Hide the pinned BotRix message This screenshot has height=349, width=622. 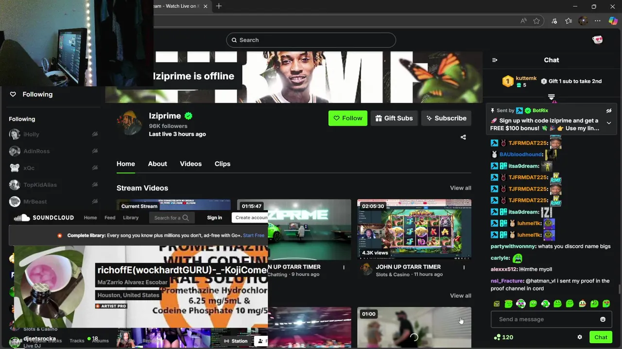pyautogui.click(x=609, y=111)
